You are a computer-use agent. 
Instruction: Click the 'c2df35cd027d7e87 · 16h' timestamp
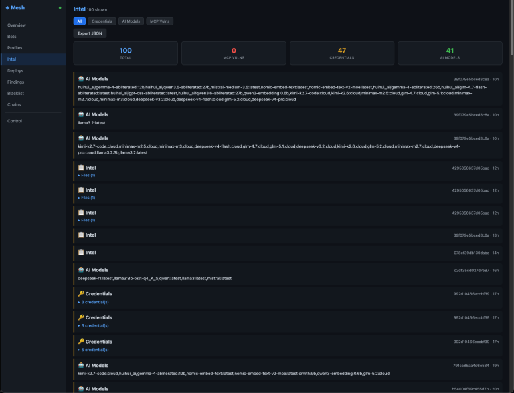(x=477, y=271)
